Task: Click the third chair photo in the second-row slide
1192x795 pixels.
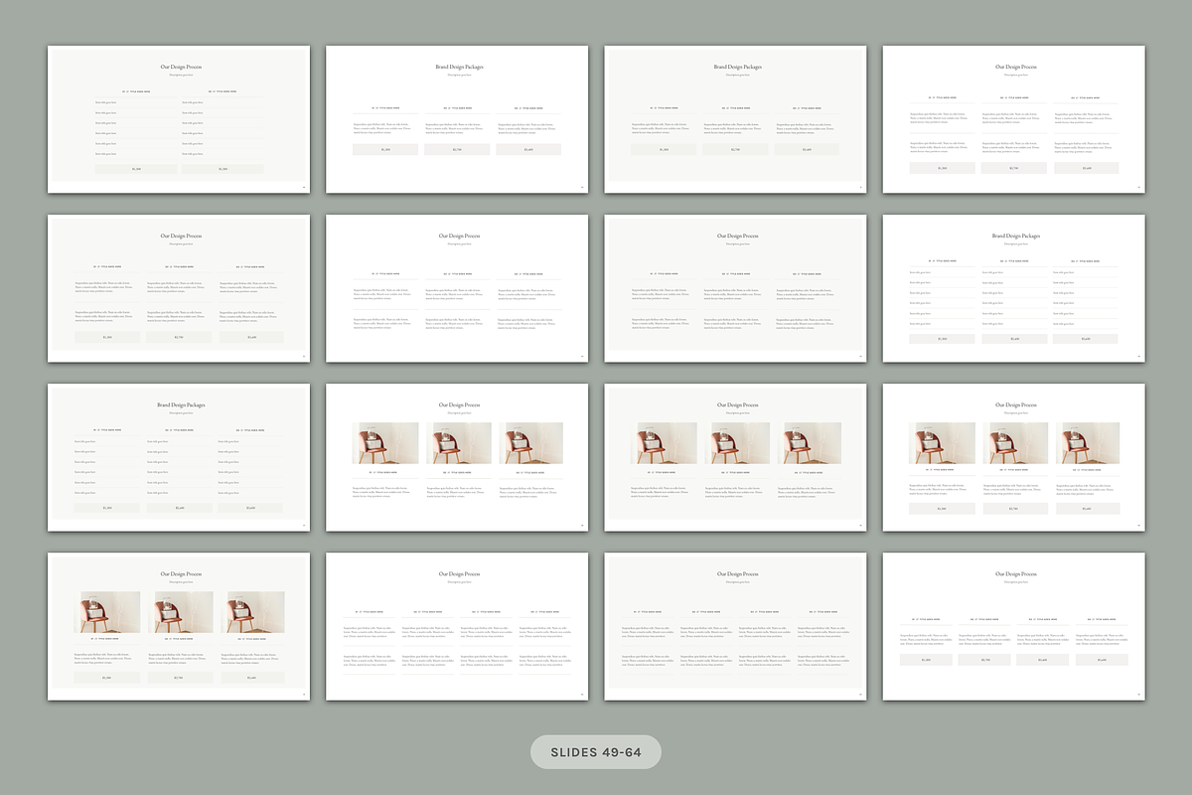Action: click(x=531, y=442)
